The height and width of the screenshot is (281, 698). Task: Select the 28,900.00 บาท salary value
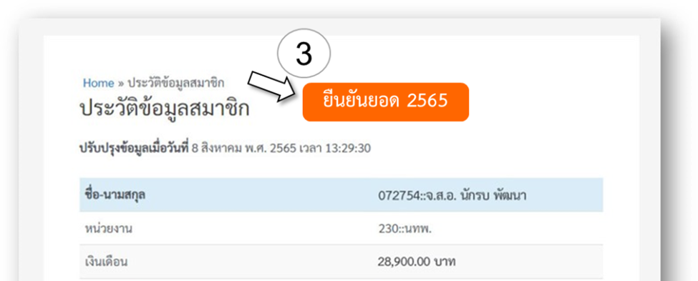pos(417,262)
